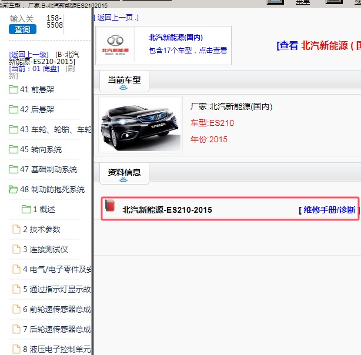Click document icon for 3 连接测试仪

click(16, 249)
